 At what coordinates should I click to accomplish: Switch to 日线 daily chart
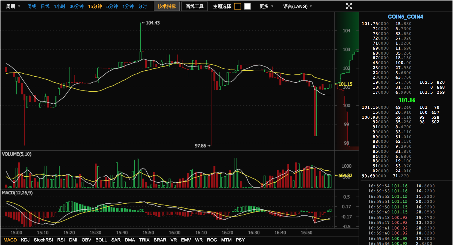45,7
